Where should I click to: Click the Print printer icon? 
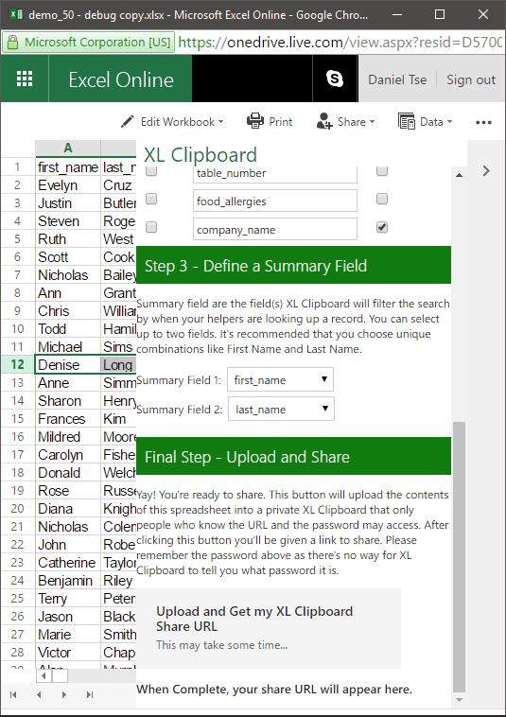coord(255,122)
